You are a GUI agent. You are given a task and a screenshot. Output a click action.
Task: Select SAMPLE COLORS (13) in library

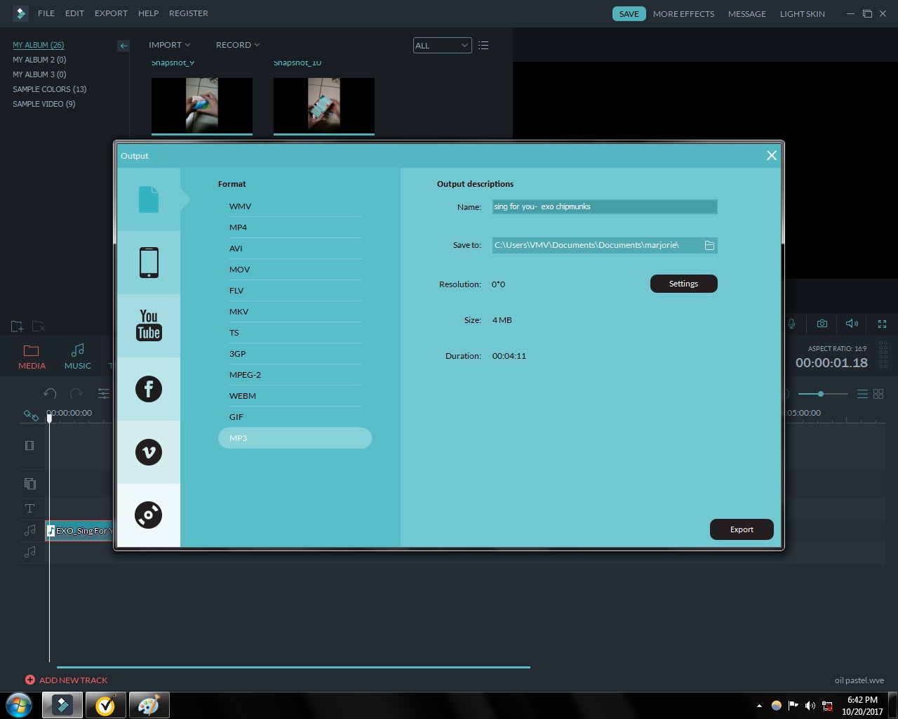pyautogui.click(x=50, y=89)
